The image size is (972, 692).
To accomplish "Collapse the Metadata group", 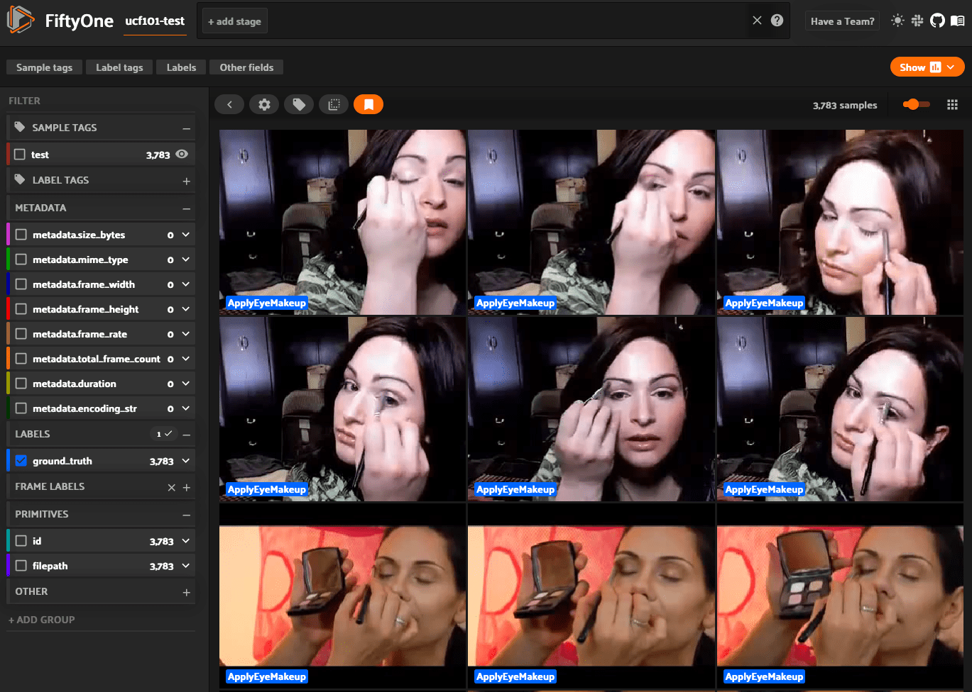I will click(187, 208).
